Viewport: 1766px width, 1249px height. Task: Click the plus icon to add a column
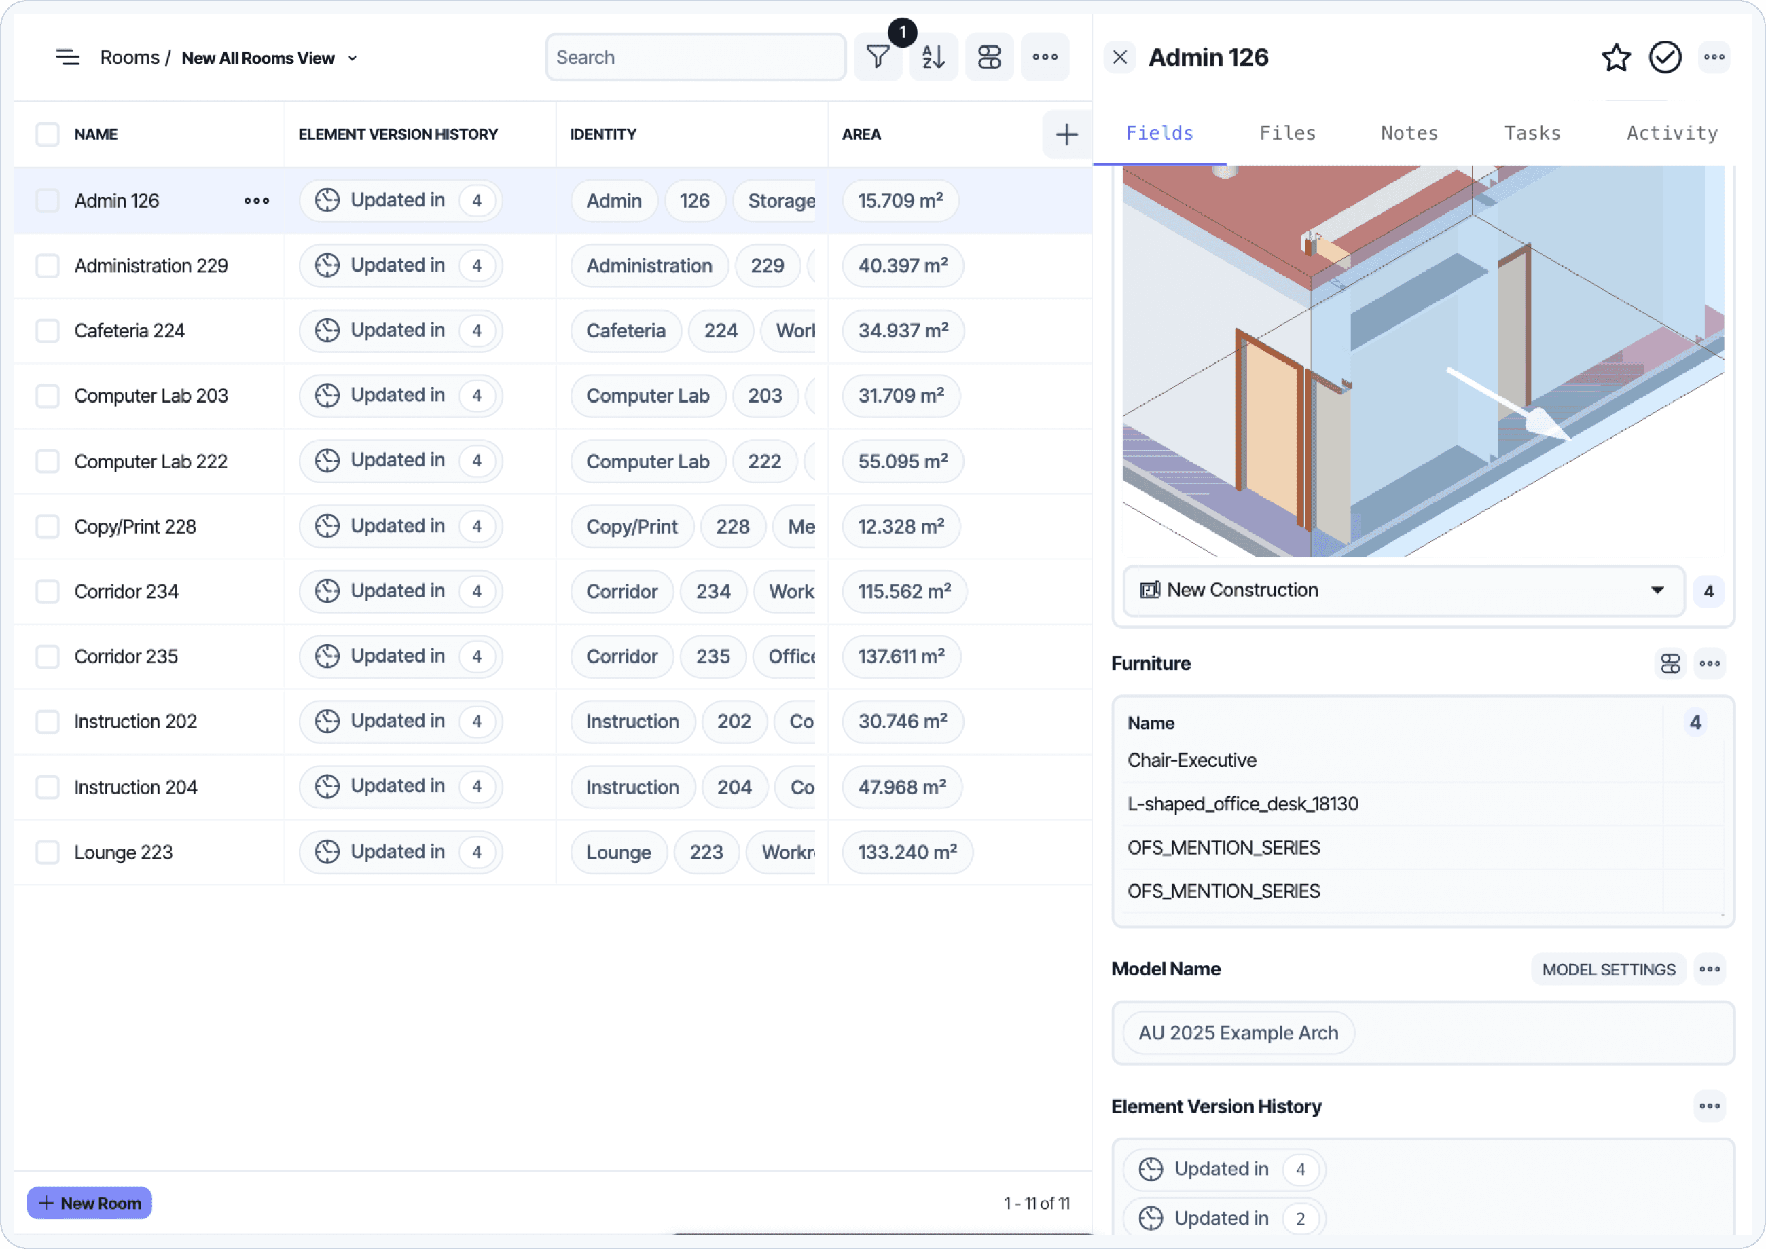coord(1066,134)
